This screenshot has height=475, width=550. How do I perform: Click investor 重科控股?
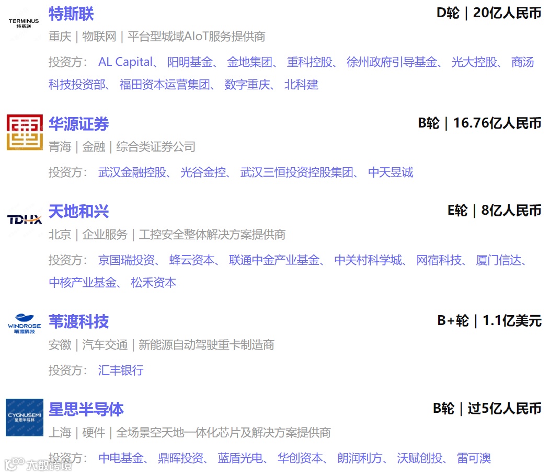point(310,62)
